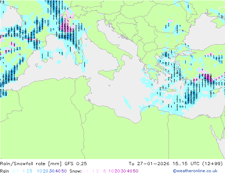
Task: Pick the snow legend value 20
Action: click(x=117, y=171)
